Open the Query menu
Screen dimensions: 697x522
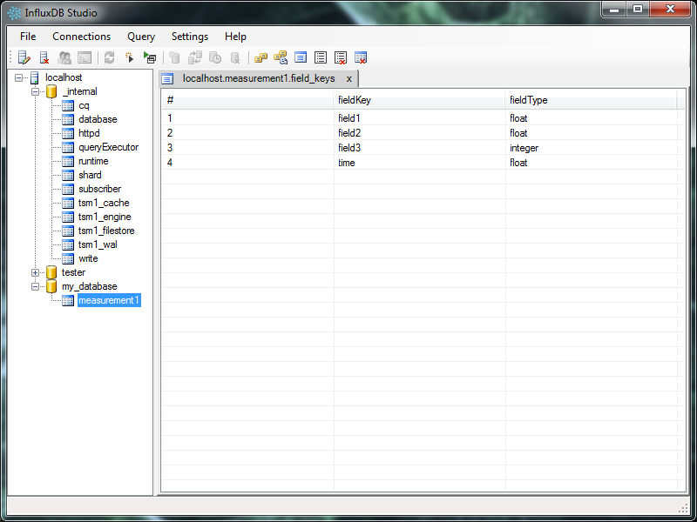(x=141, y=37)
